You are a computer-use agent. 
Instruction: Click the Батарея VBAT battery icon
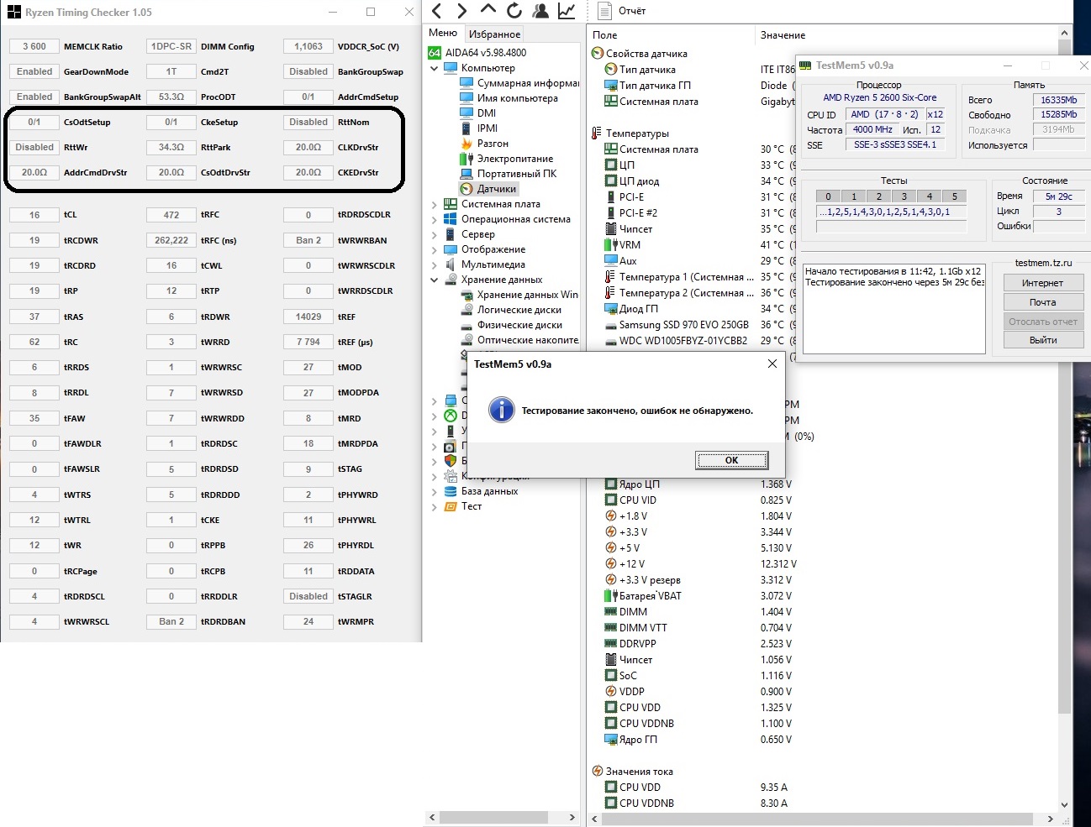coord(611,596)
